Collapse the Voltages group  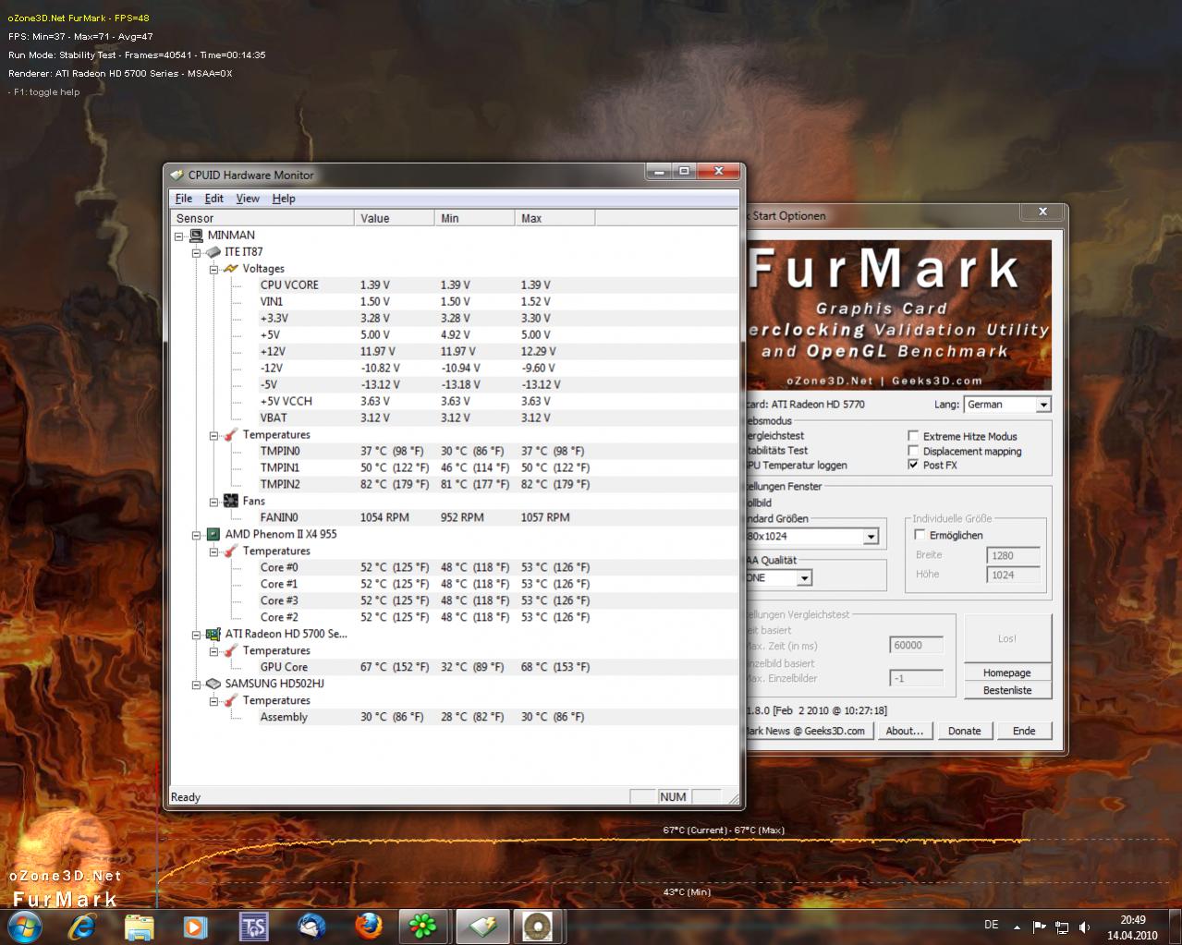[214, 269]
